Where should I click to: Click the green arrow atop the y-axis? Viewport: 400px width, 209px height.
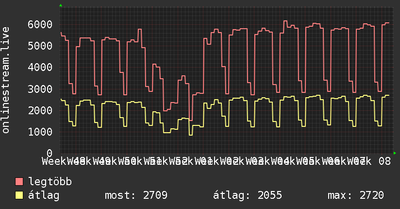61,5
